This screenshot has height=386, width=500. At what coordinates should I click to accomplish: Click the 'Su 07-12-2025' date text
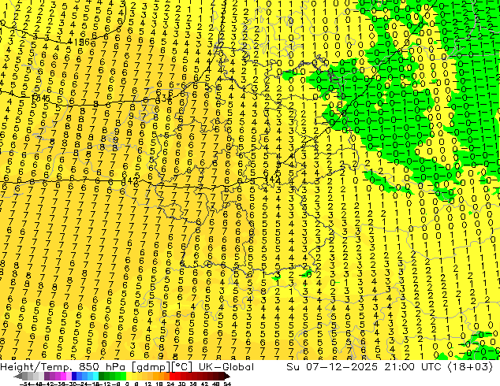point(332,367)
